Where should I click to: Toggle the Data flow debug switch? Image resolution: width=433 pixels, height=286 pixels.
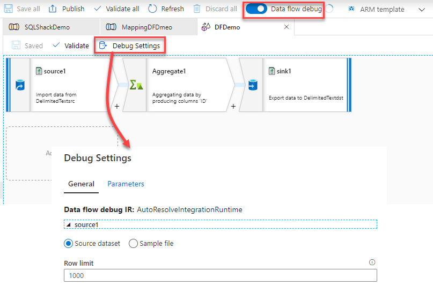(256, 9)
